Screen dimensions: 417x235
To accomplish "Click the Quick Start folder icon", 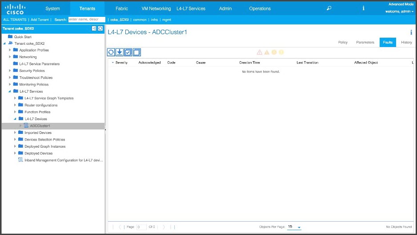I will point(10,37).
